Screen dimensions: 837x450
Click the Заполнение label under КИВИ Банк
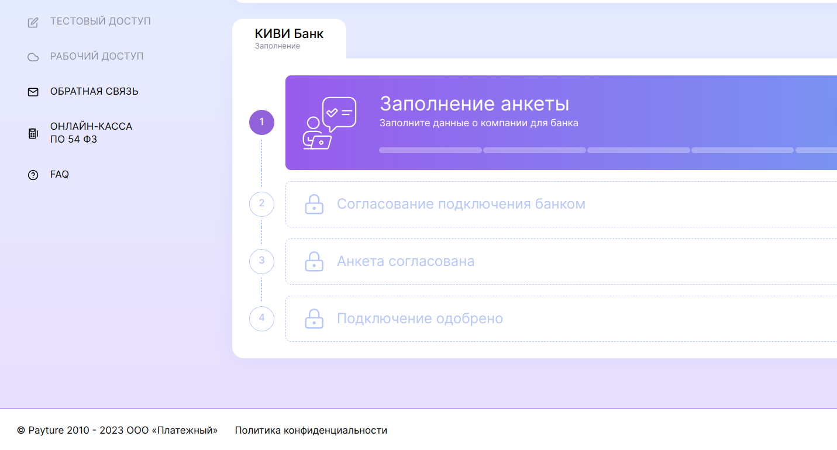277,46
